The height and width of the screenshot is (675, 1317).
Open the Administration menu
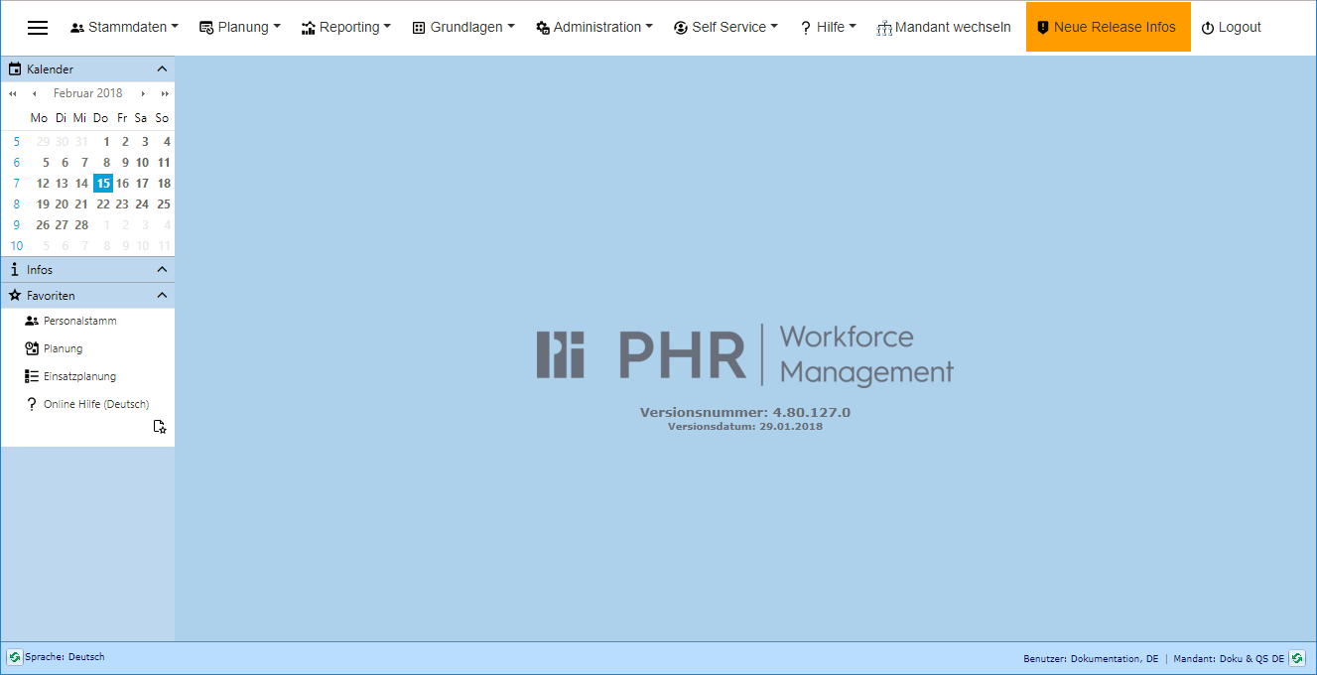pos(594,28)
